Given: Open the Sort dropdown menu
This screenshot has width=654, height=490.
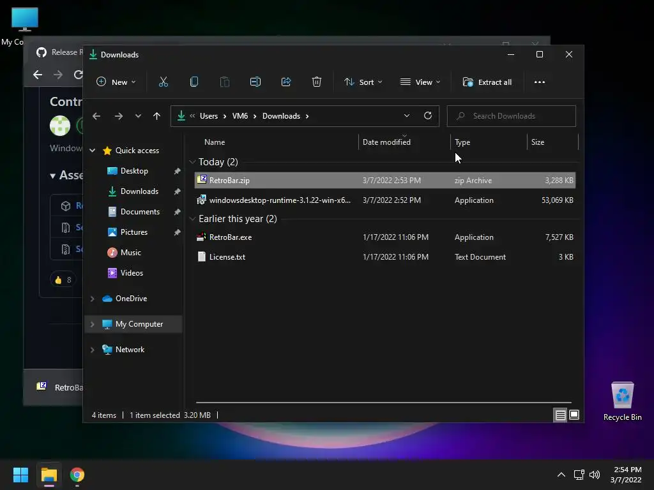Looking at the screenshot, I should pyautogui.click(x=363, y=82).
